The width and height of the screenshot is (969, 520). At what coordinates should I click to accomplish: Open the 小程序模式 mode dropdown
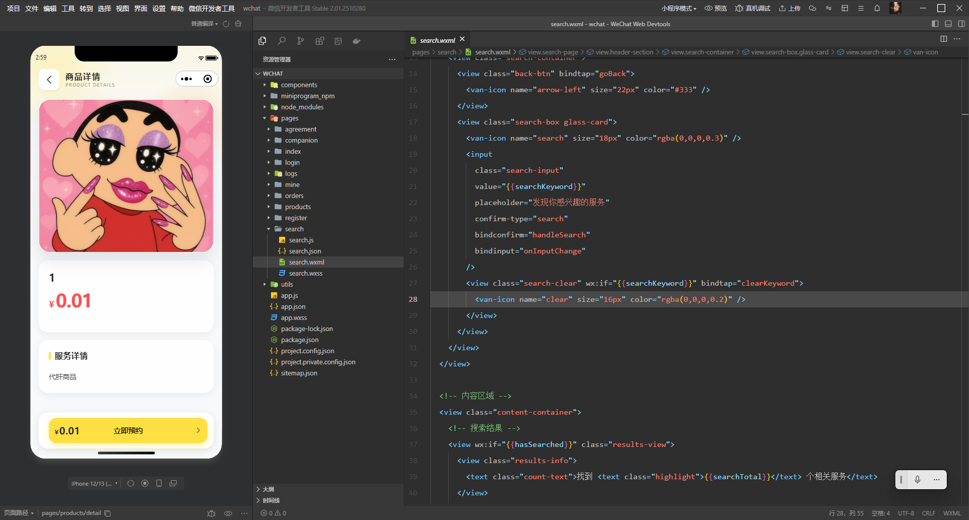pos(679,8)
